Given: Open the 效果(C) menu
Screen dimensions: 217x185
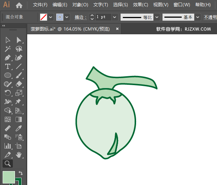Looking at the screenshot, I should (x=140, y=5).
